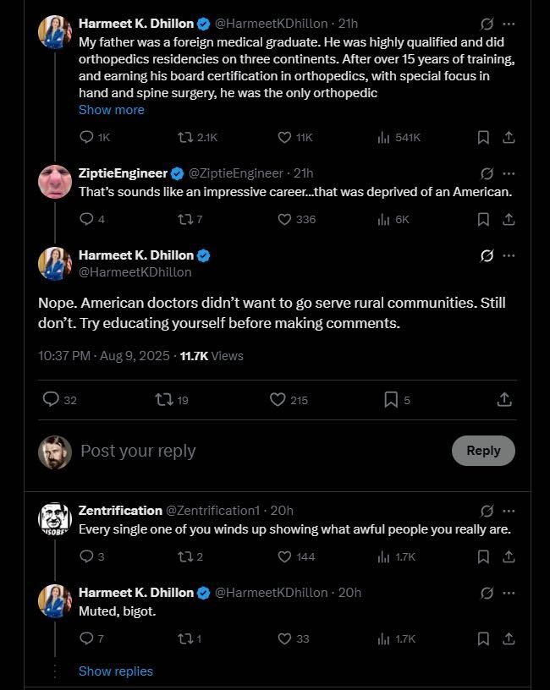Like the main Harmeet K. Dhillon reply
Screen dimensions: 550x690
(x=278, y=400)
